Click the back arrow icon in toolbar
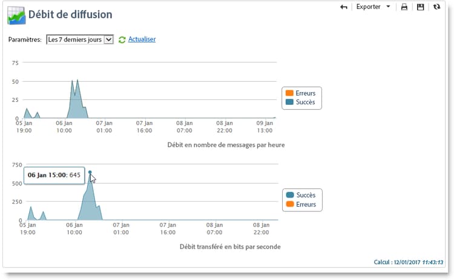The height and width of the screenshot is (280, 454). [x=344, y=7]
